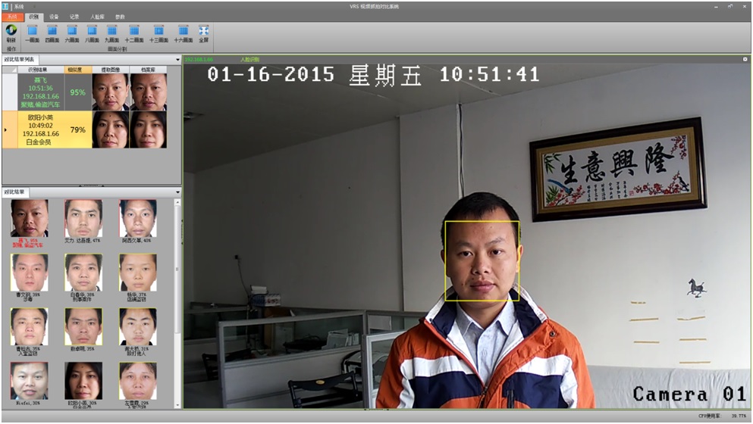Click the CPU使用率 status bar readout
This screenshot has width=753, height=424.
pos(722,416)
